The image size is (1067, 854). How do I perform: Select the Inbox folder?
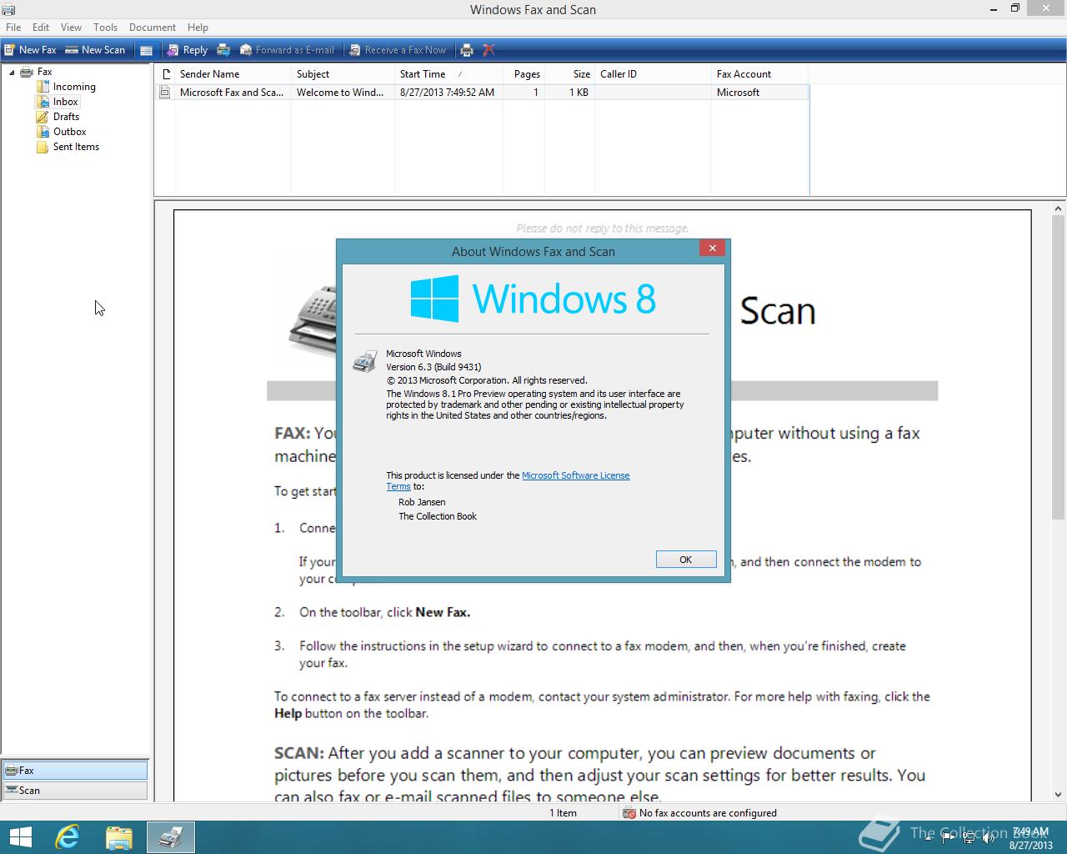66,102
